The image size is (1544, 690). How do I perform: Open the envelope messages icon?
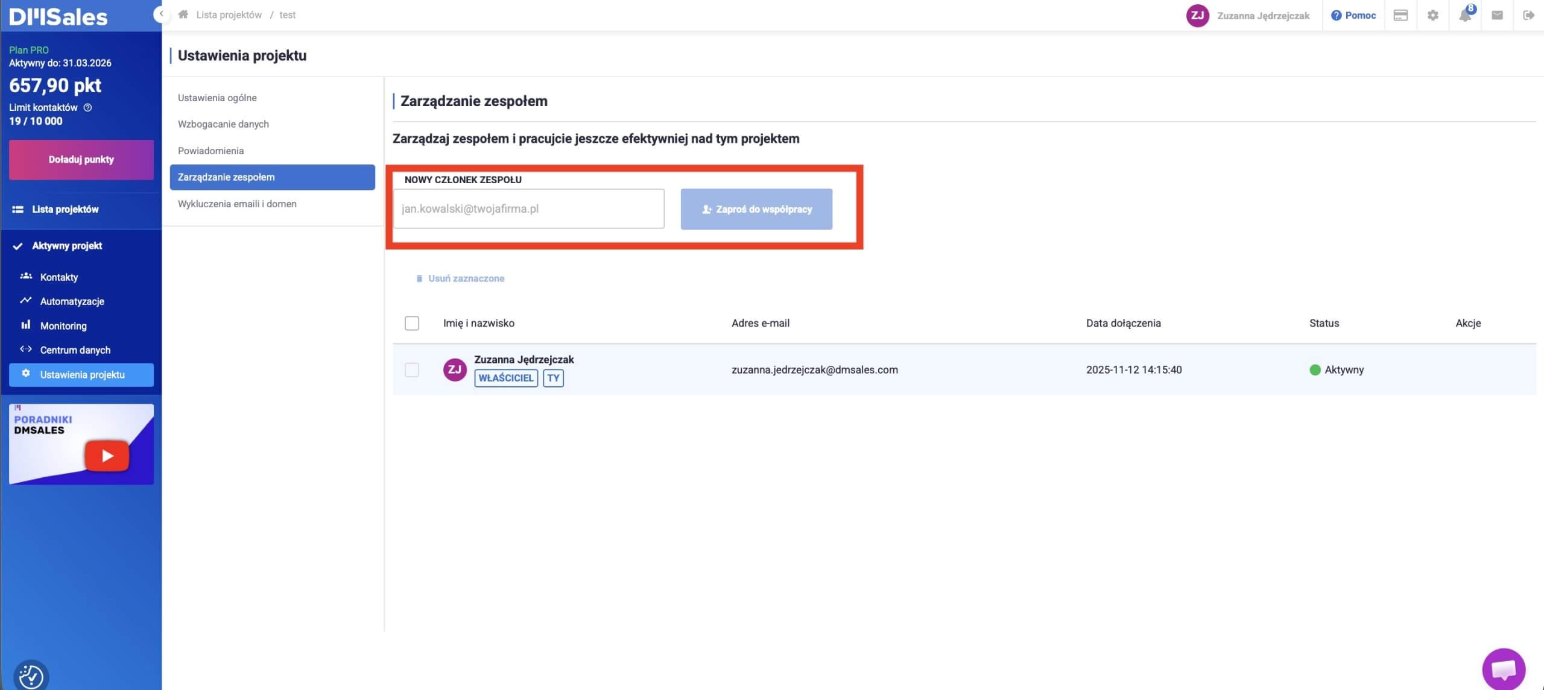coord(1496,16)
